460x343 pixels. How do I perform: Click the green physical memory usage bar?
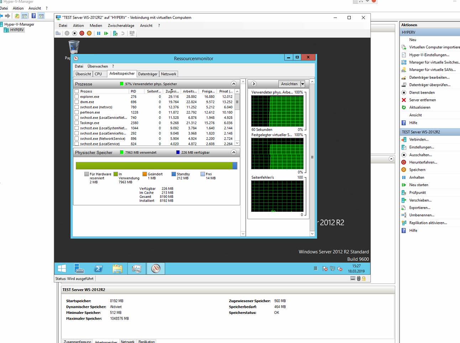coord(154,166)
